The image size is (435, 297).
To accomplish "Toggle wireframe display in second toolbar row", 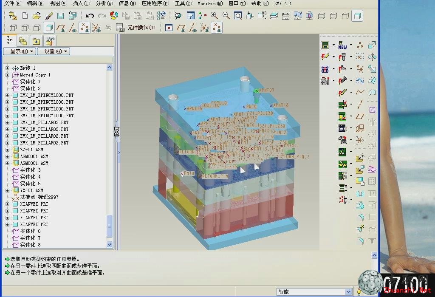I will tap(13, 28).
